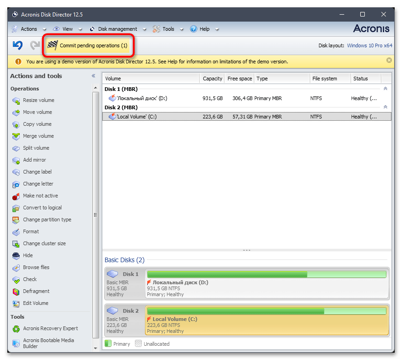The height and width of the screenshot is (360, 402).
Task: Open the Windows 10 Pro x64 disk layout link
Action: point(369,45)
